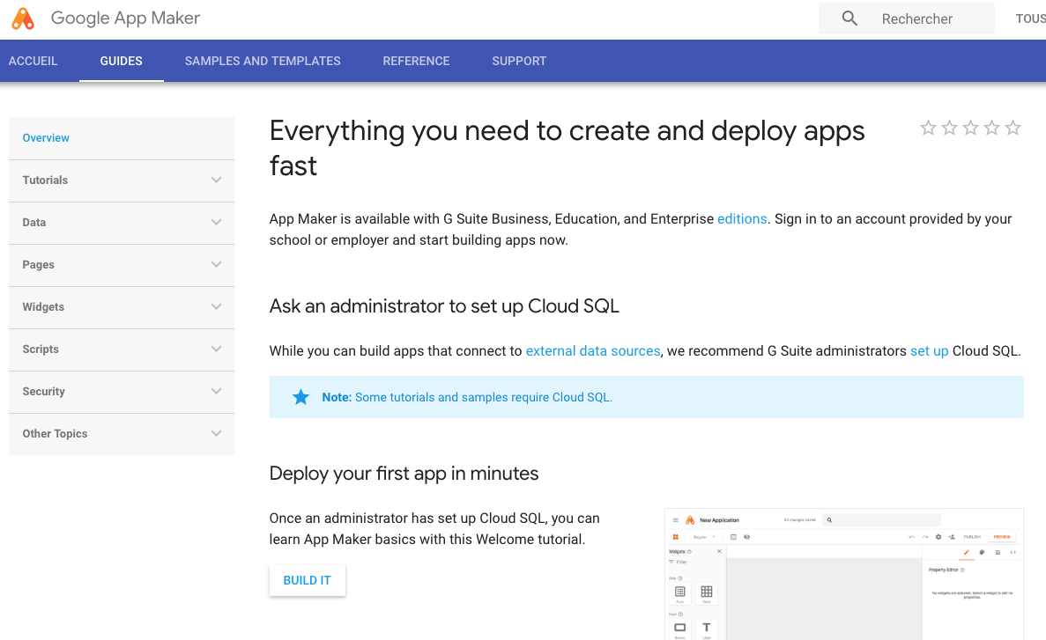1046x640 pixels.
Task: Expand the Widgets section chevron
Action: pos(216,306)
